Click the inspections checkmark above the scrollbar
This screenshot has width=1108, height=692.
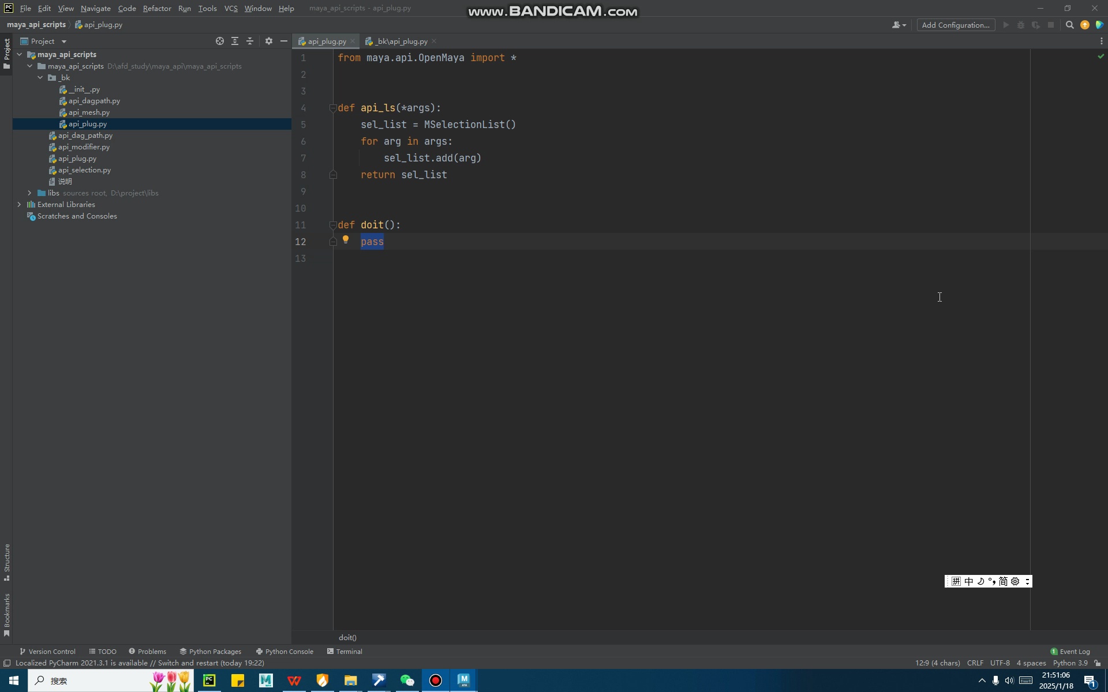pyautogui.click(x=1101, y=56)
